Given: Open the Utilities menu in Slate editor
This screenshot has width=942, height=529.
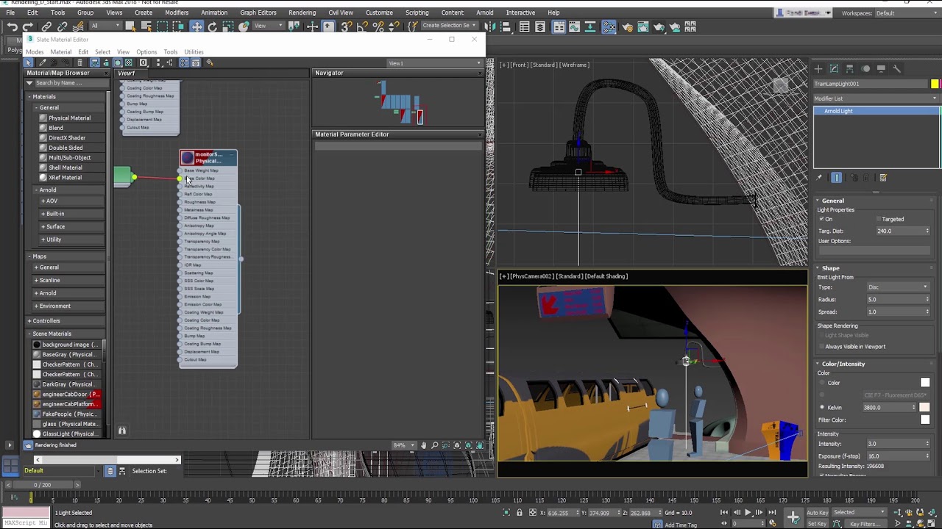Looking at the screenshot, I should 194,52.
